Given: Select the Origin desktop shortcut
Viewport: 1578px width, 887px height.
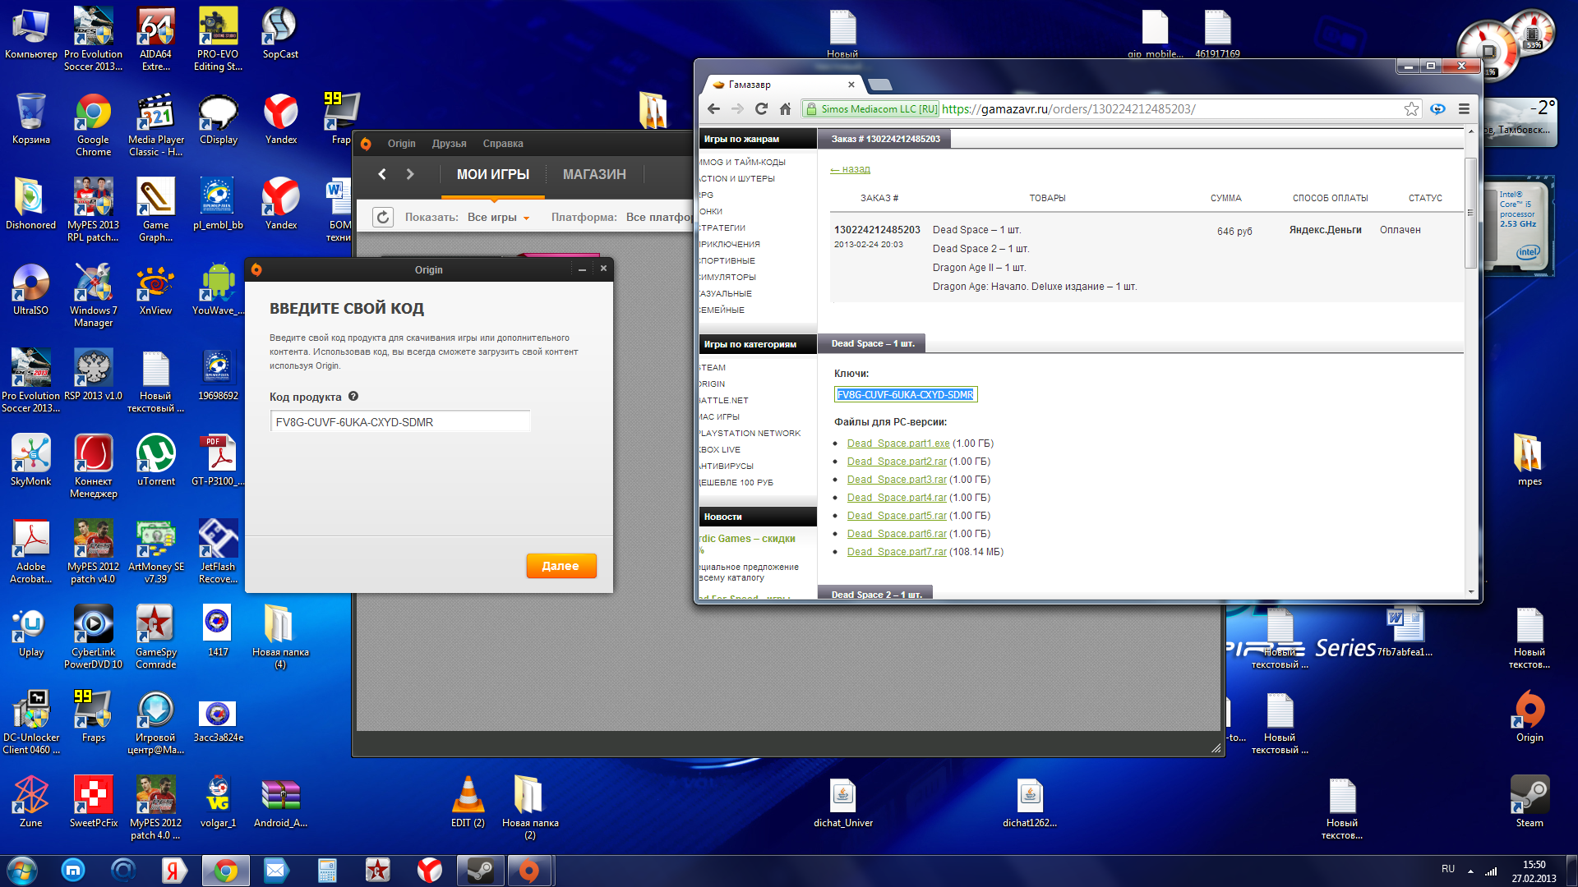Looking at the screenshot, I should [x=1530, y=716].
